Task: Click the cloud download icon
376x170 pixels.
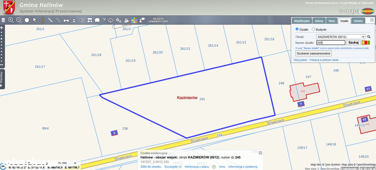Action: point(111,20)
